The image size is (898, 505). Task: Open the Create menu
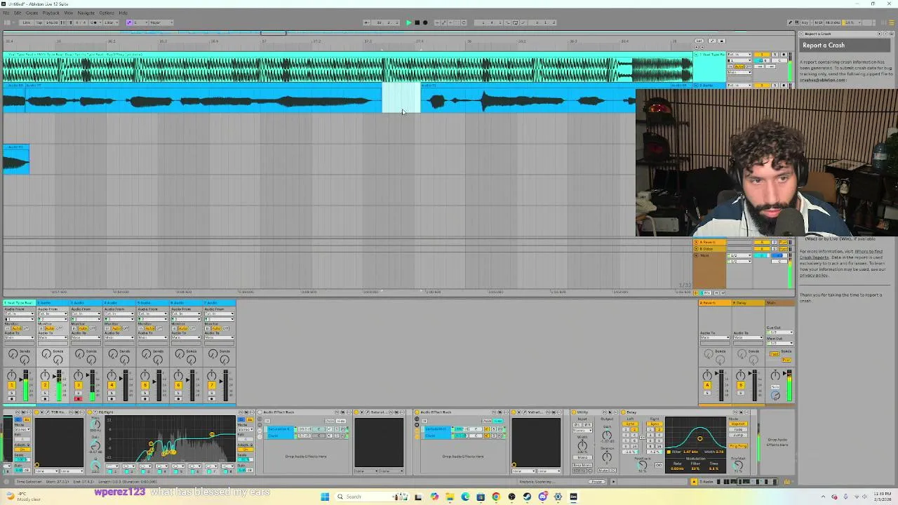tap(32, 13)
